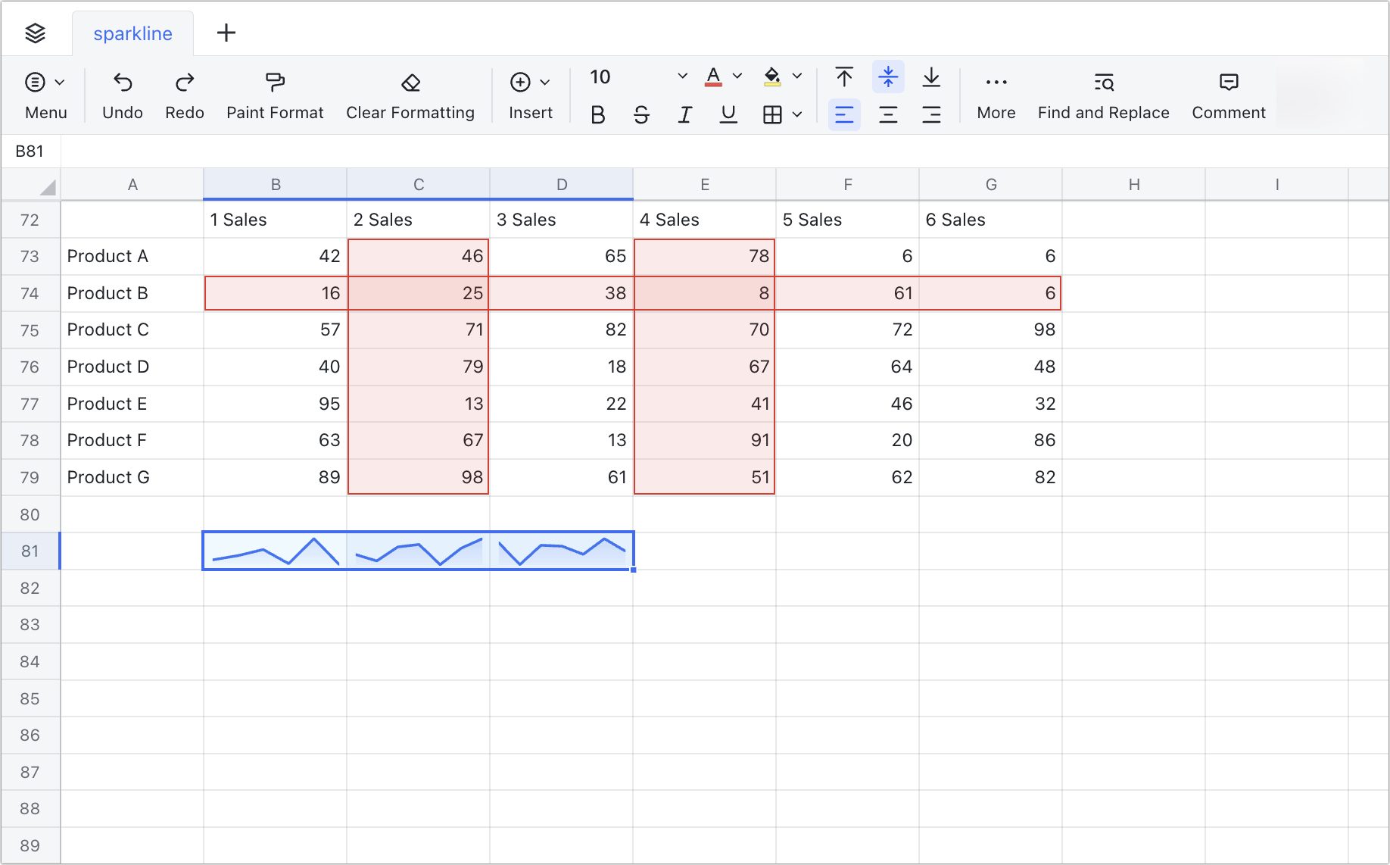This screenshot has height=865, width=1390.
Task: Click inside the Name Box showing B81
Action: pyautogui.click(x=30, y=151)
